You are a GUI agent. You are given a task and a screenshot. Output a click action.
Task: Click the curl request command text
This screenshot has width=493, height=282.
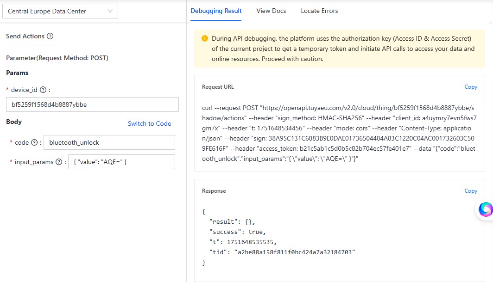point(339,133)
